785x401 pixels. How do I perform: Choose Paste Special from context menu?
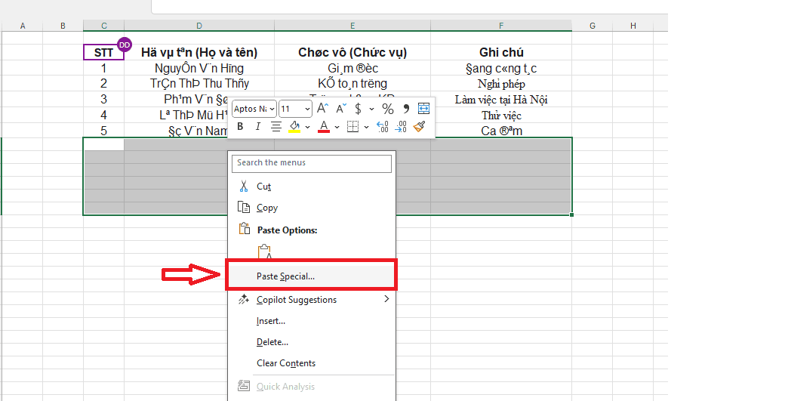285,276
